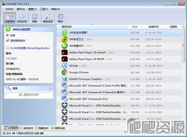Screen dimensions: 187x137
Task: Click the program list scrollbar thumb
Action: (183, 45)
